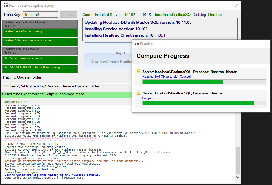
Task: Click the RealtracServiceMonitor Disabled status box
Action: 40,24
